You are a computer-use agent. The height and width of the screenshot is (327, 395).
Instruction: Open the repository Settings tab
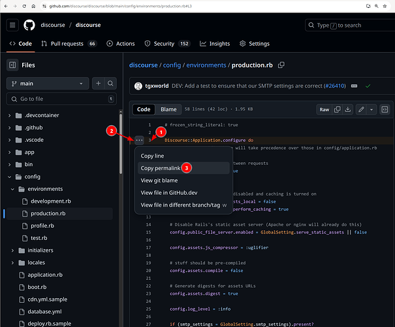point(255,44)
